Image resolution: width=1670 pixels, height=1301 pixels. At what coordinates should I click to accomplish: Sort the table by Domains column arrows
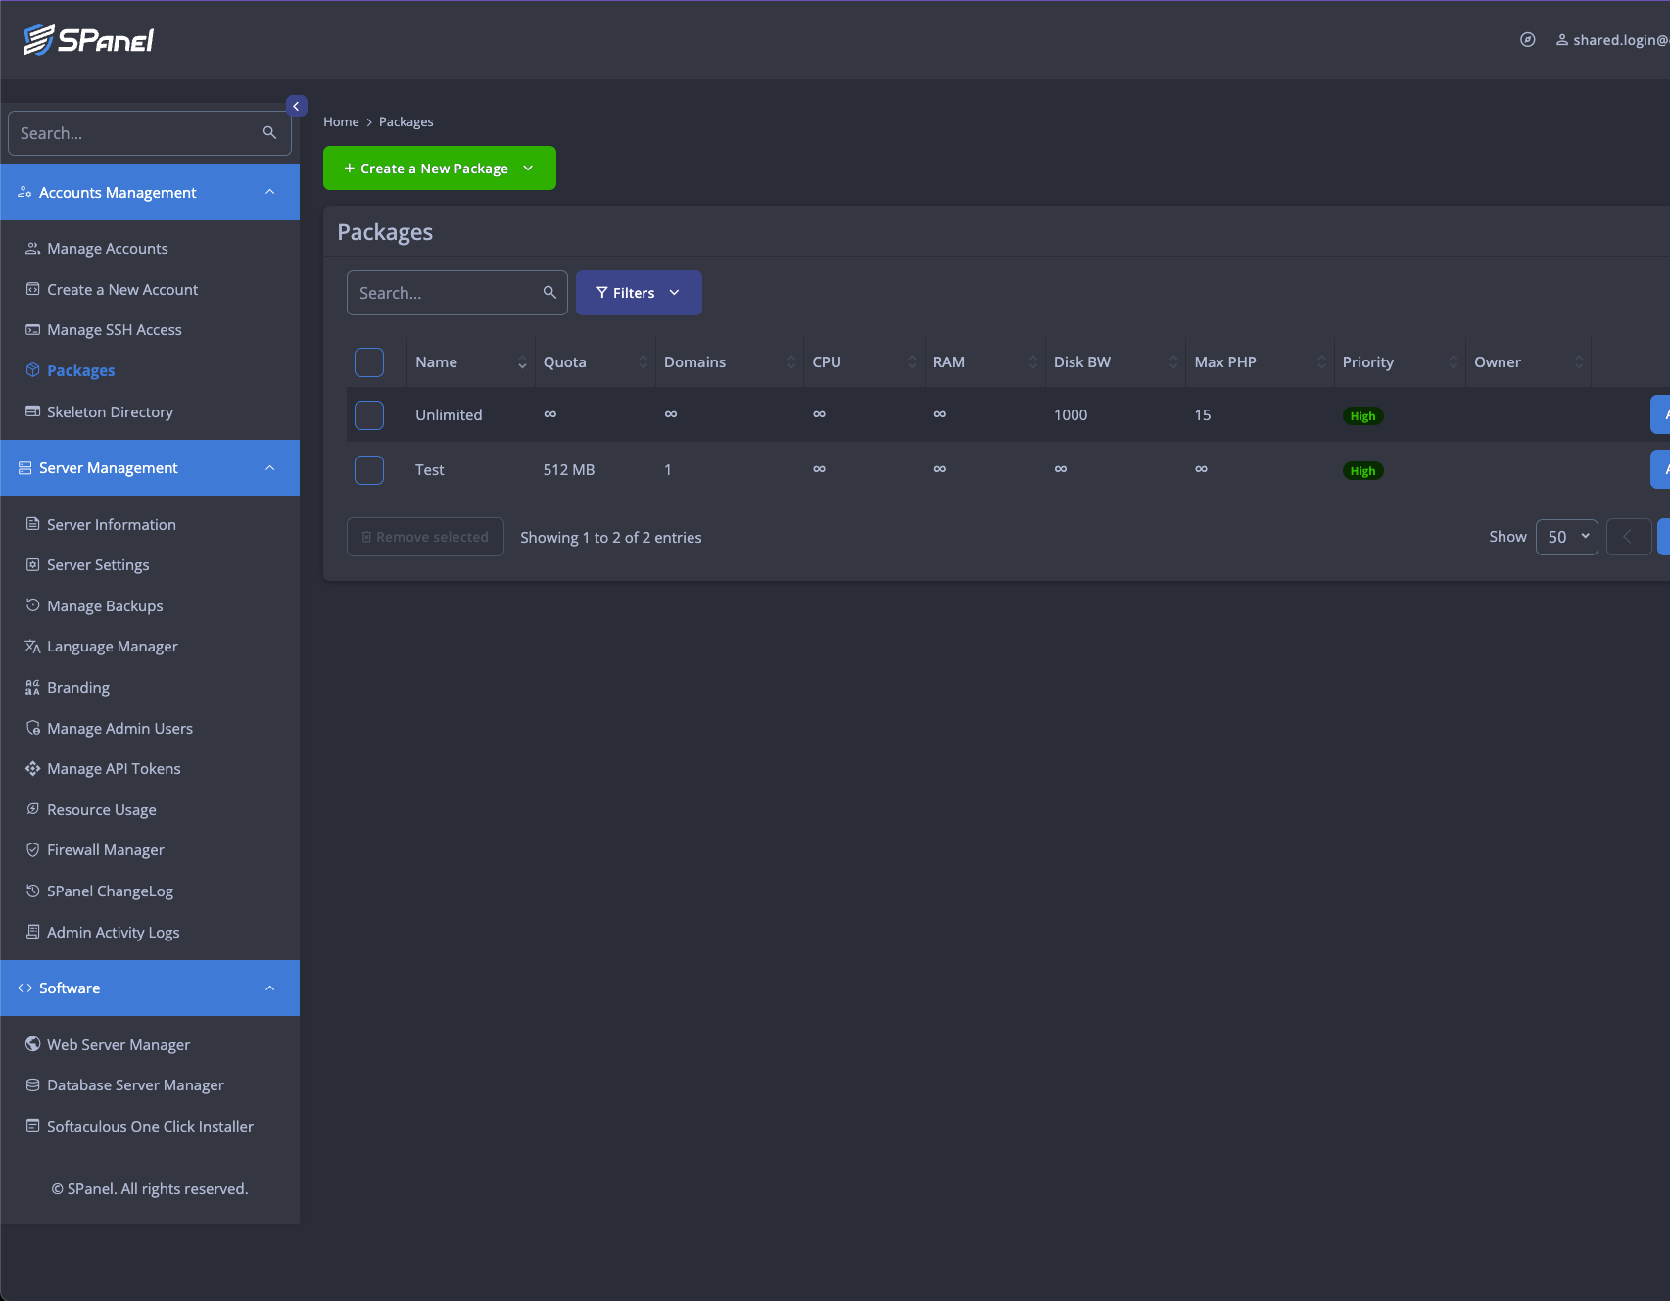[791, 362]
